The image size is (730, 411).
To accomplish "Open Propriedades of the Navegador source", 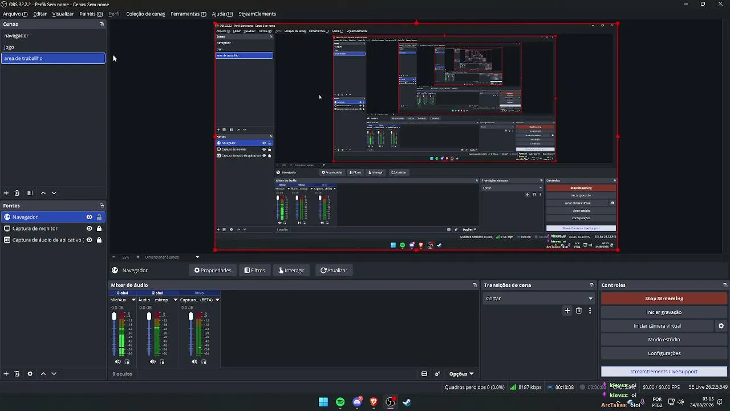I will click(213, 271).
